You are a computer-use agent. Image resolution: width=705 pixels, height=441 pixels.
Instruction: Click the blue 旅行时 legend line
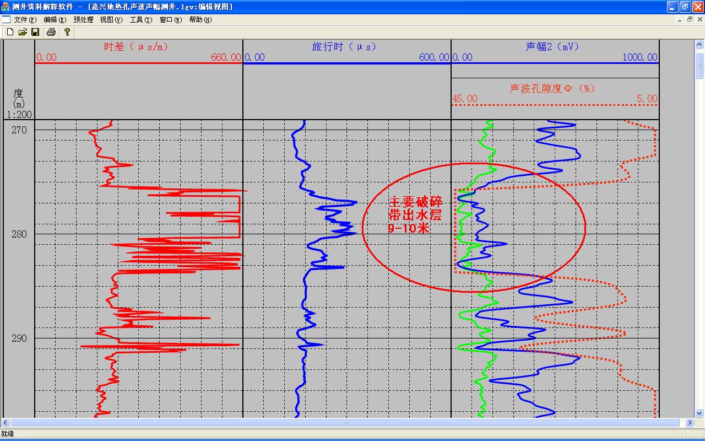click(x=347, y=63)
